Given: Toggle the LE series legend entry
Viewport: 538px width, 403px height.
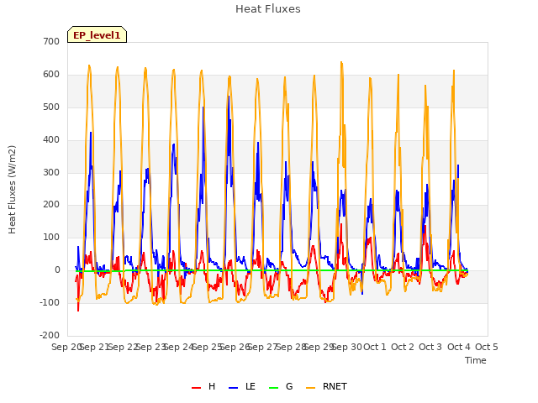Looking at the screenshot, I should 242,386.
